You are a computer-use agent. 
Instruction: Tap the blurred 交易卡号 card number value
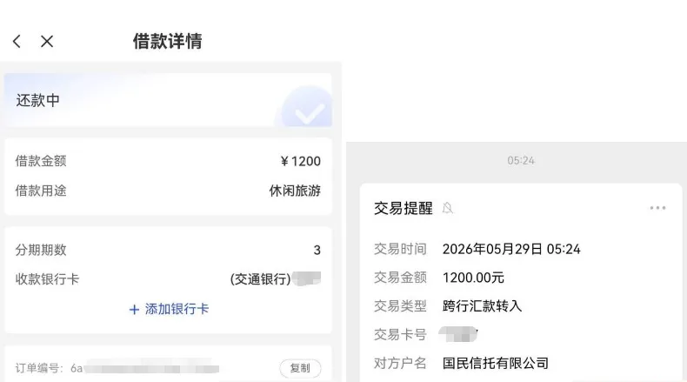[x=458, y=334]
